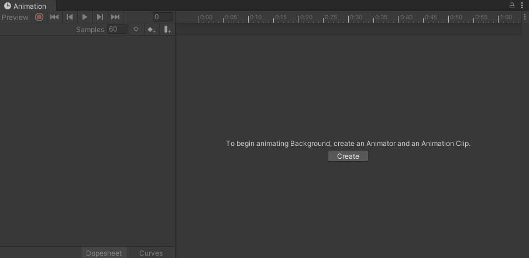Skip to the end of the clip
This screenshot has height=258, width=529.
click(115, 17)
